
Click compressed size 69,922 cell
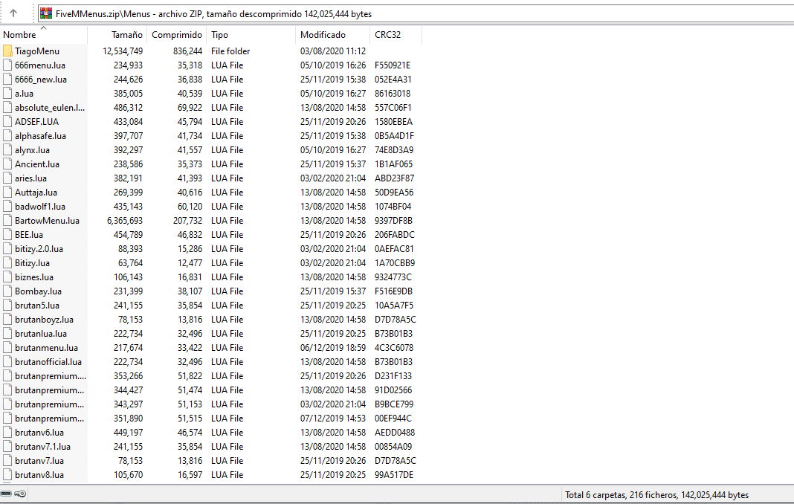point(190,108)
